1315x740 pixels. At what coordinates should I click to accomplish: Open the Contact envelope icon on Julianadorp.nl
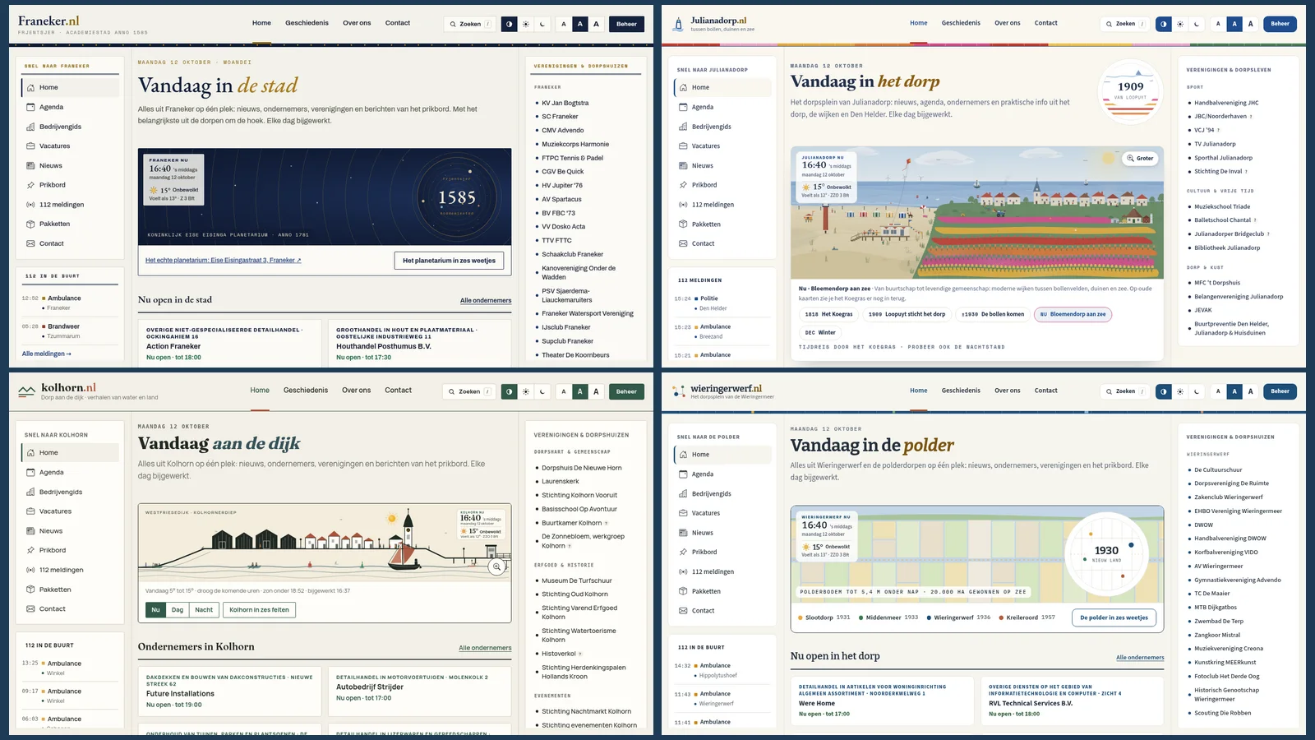click(x=683, y=243)
